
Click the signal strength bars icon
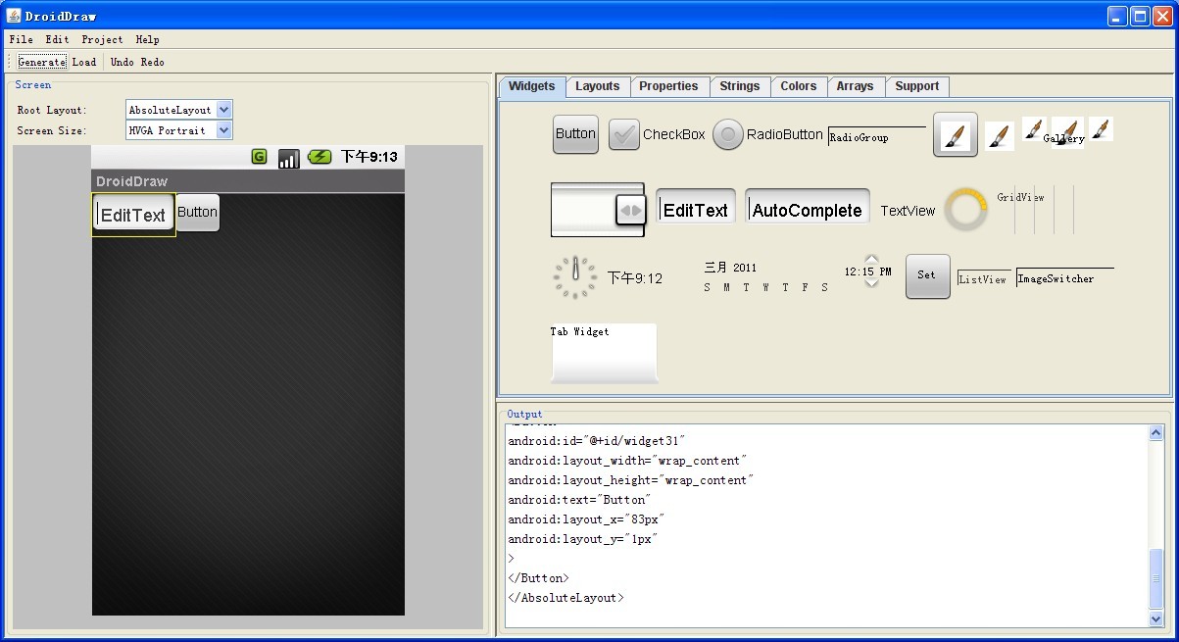pos(288,158)
